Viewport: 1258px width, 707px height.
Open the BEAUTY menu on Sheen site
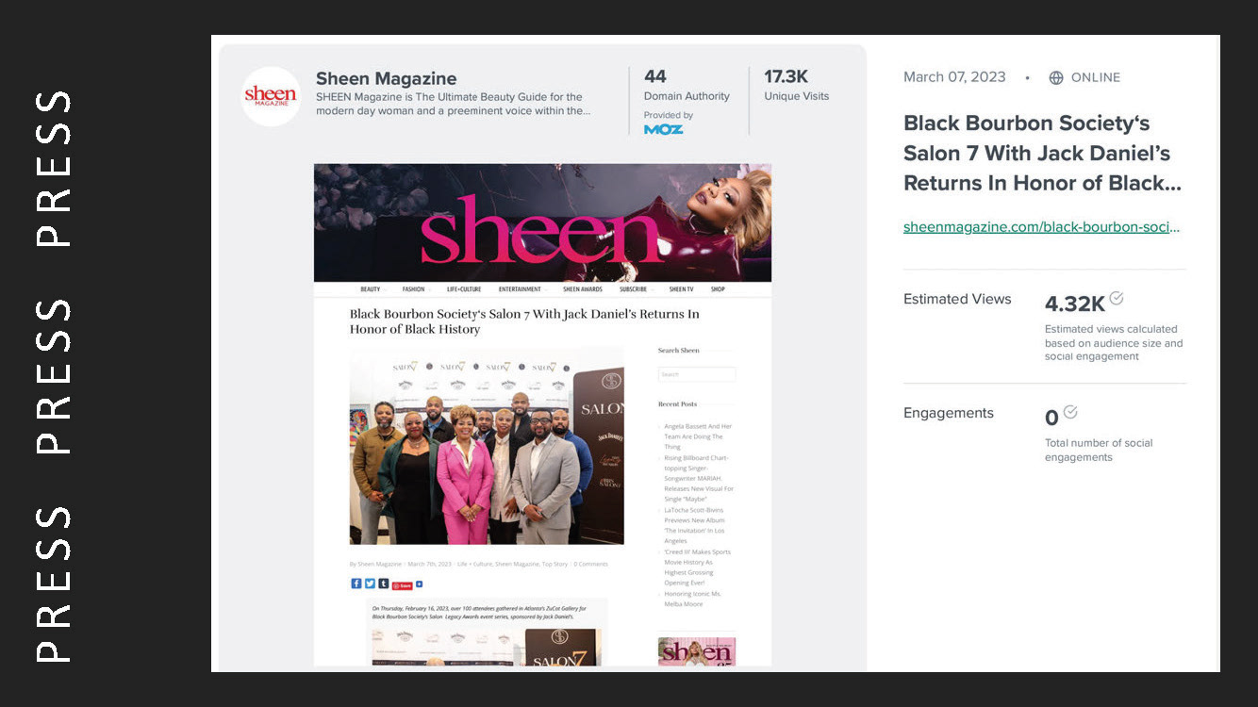pos(371,289)
